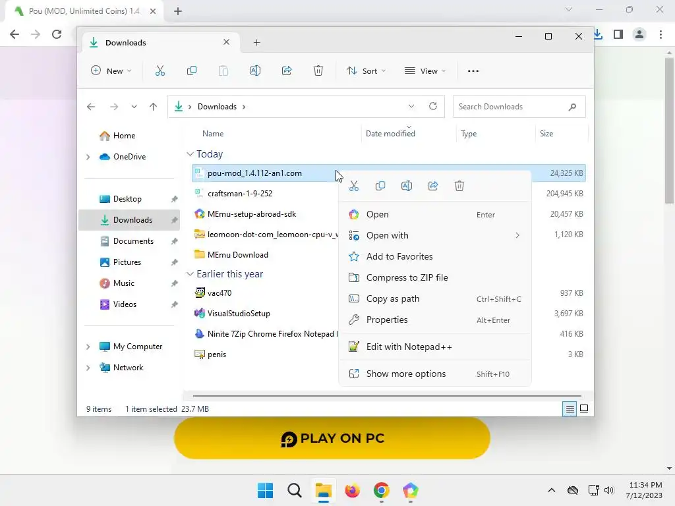Collapse the Earlier this year group

(190, 274)
